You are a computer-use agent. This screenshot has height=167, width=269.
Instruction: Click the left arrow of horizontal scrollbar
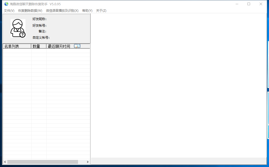pyautogui.click(x=5, y=162)
